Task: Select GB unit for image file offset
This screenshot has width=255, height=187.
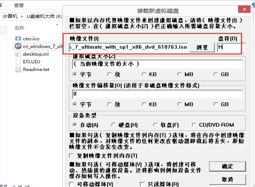Action: (x=215, y=104)
